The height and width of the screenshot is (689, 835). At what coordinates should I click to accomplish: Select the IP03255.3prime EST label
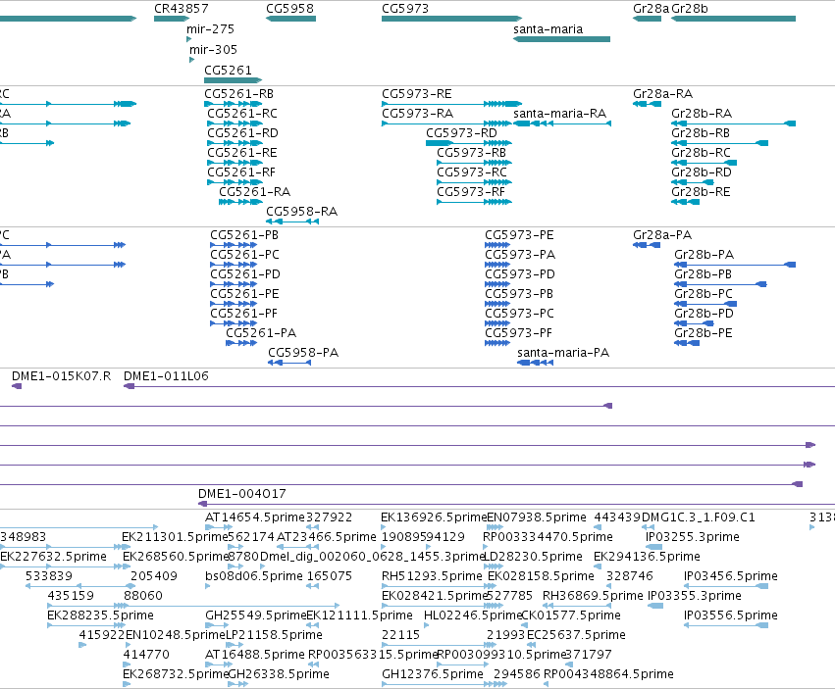[x=693, y=537]
